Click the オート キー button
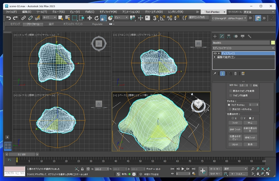Screen dimensions: 279x181 tap(215, 169)
